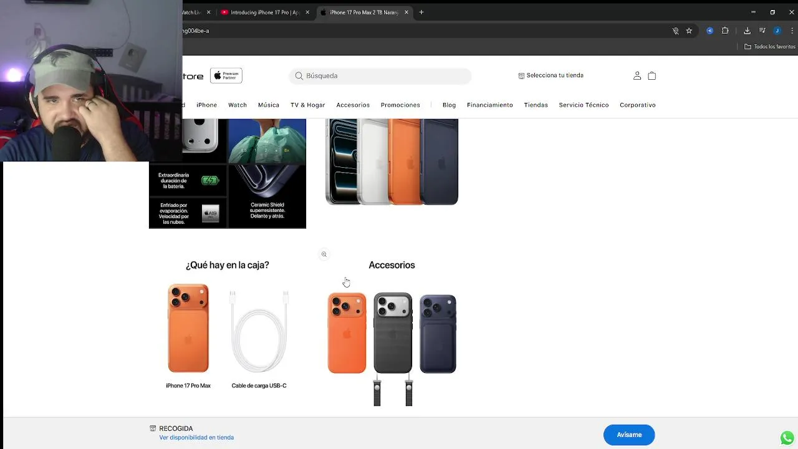This screenshot has height=449, width=798.
Task: Click the orange case accessory image
Action: (347, 334)
